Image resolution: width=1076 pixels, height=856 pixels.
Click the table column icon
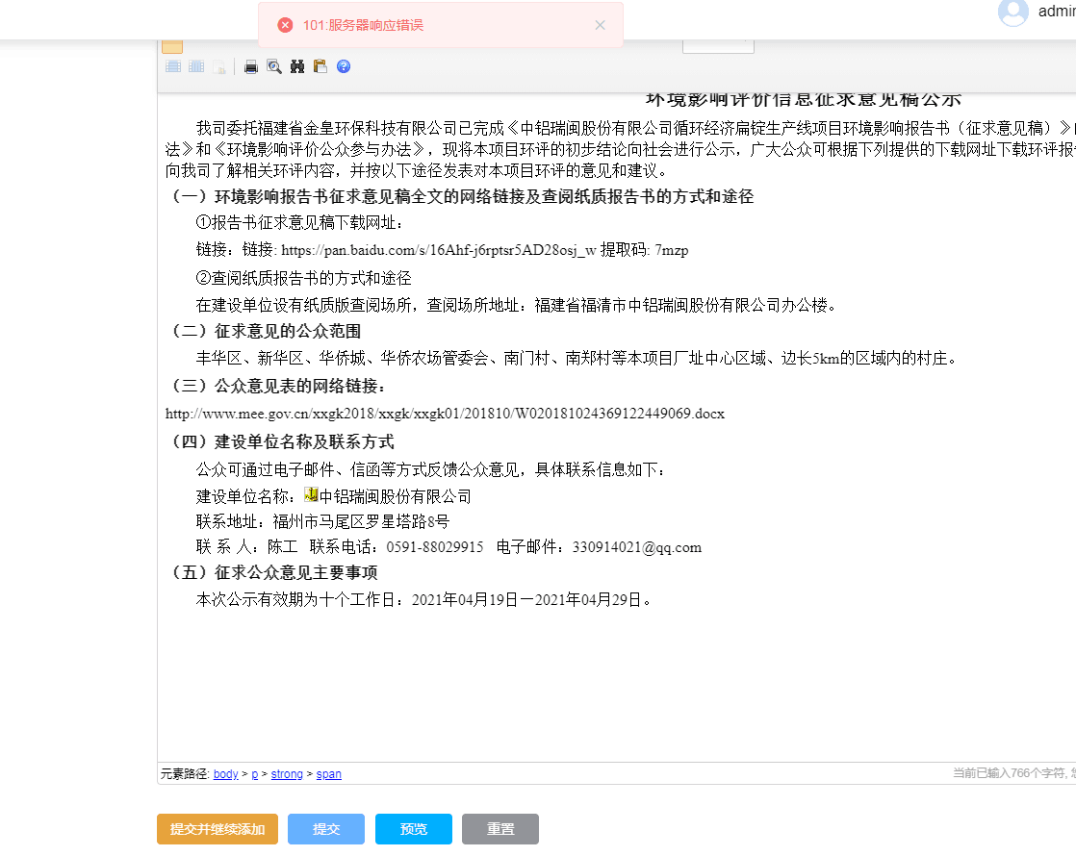196,66
